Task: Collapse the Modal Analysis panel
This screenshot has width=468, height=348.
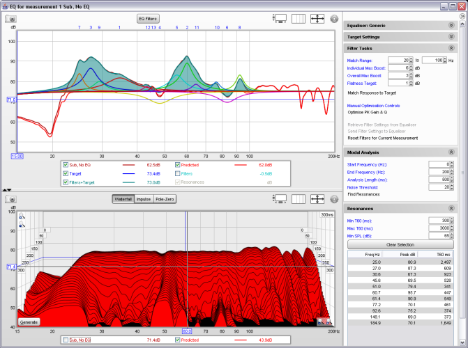Action: tap(451, 152)
